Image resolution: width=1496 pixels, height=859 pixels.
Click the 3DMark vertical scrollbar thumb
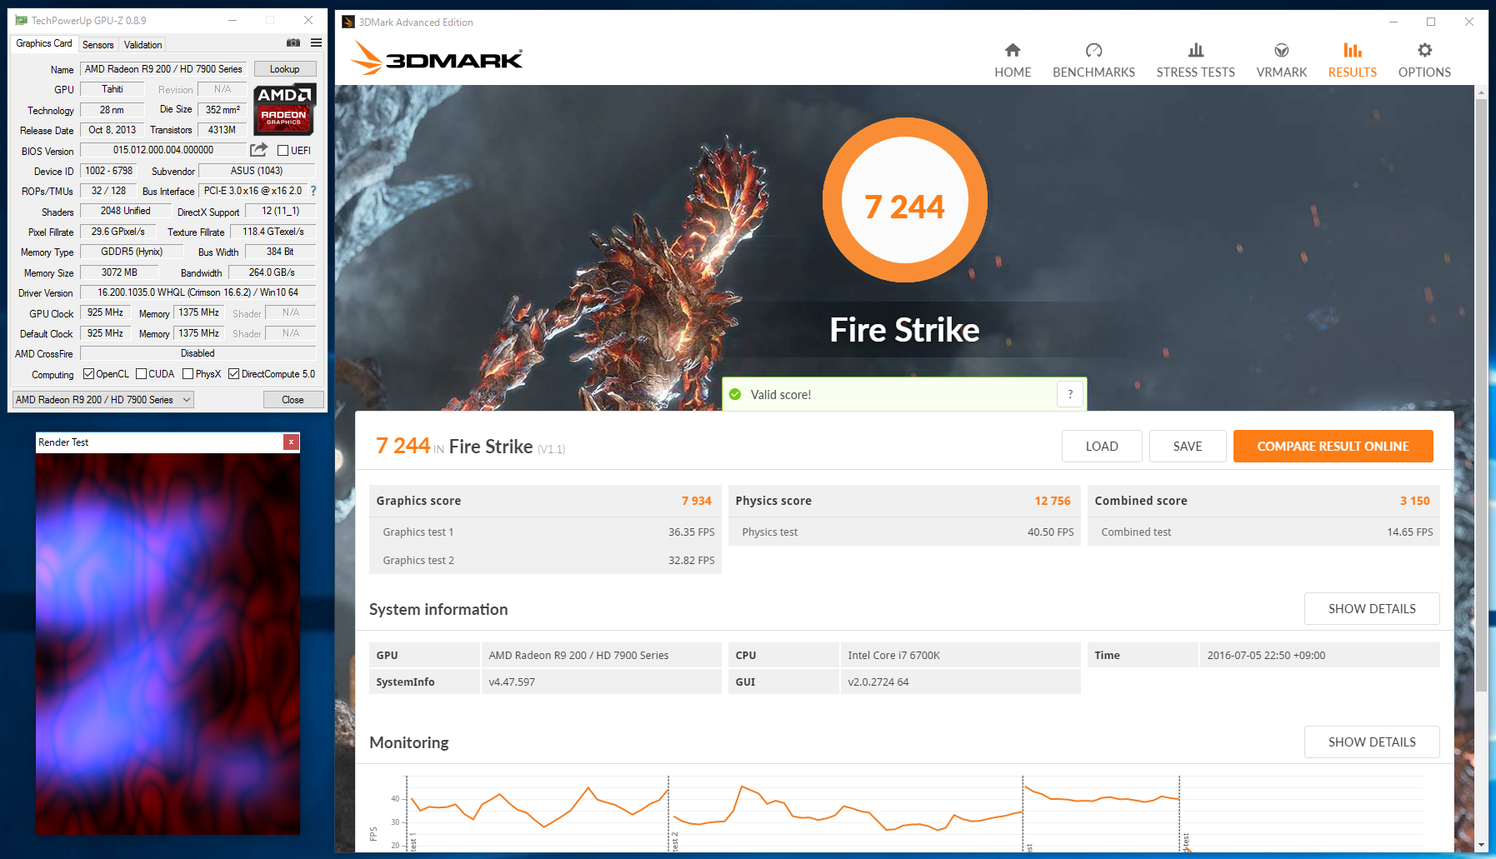click(1481, 396)
